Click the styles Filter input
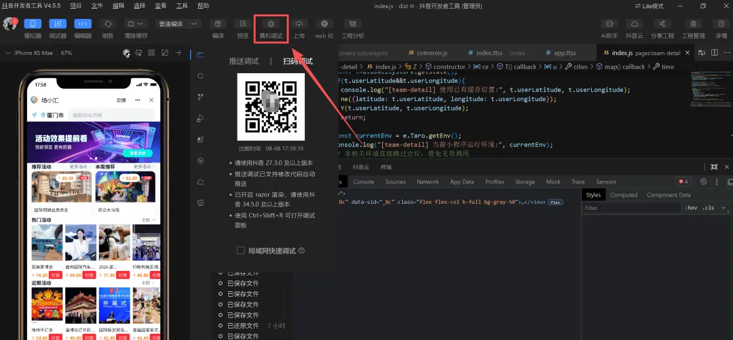 631,208
